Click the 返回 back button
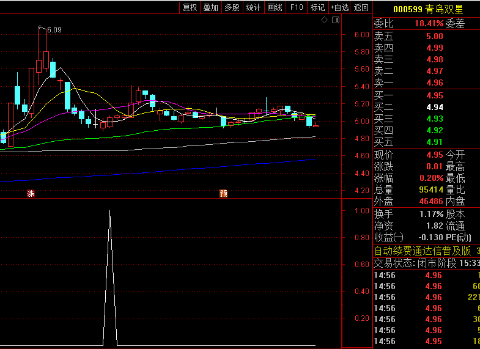This screenshot has height=349, width=480. coord(361,7)
